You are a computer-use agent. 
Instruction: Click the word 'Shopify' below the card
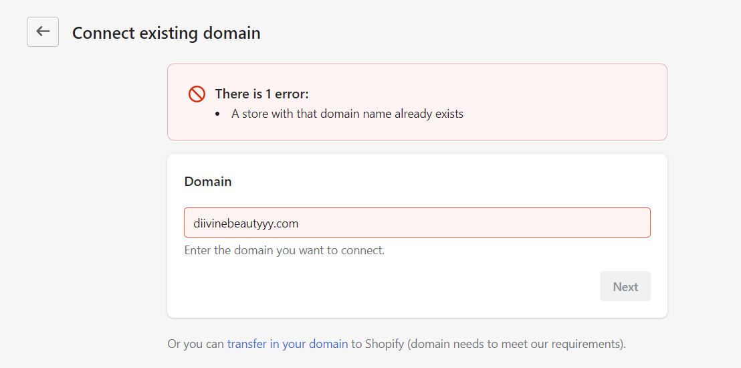(x=385, y=344)
